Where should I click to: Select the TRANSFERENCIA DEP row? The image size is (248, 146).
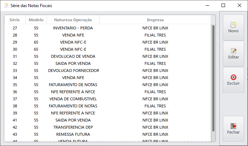coord(72,127)
